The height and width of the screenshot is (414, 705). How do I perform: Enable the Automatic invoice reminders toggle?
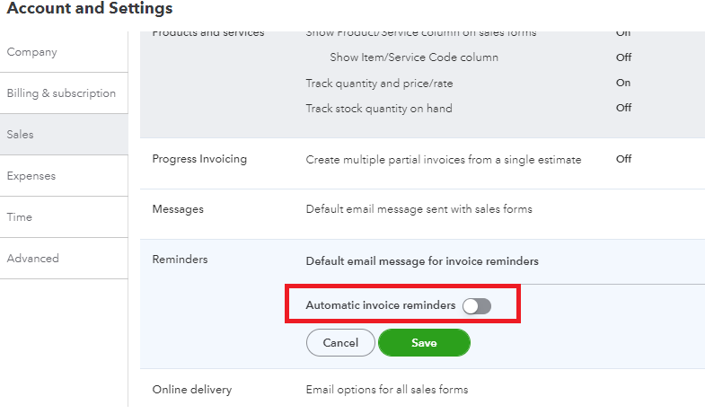(477, 306)
